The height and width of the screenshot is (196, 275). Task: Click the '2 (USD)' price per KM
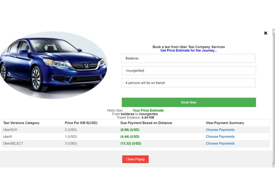71,130
